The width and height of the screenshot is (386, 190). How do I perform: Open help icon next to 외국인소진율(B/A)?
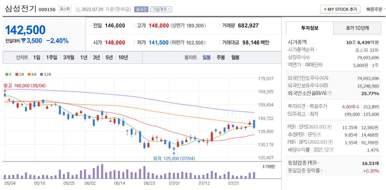click(x=329, y=93)
